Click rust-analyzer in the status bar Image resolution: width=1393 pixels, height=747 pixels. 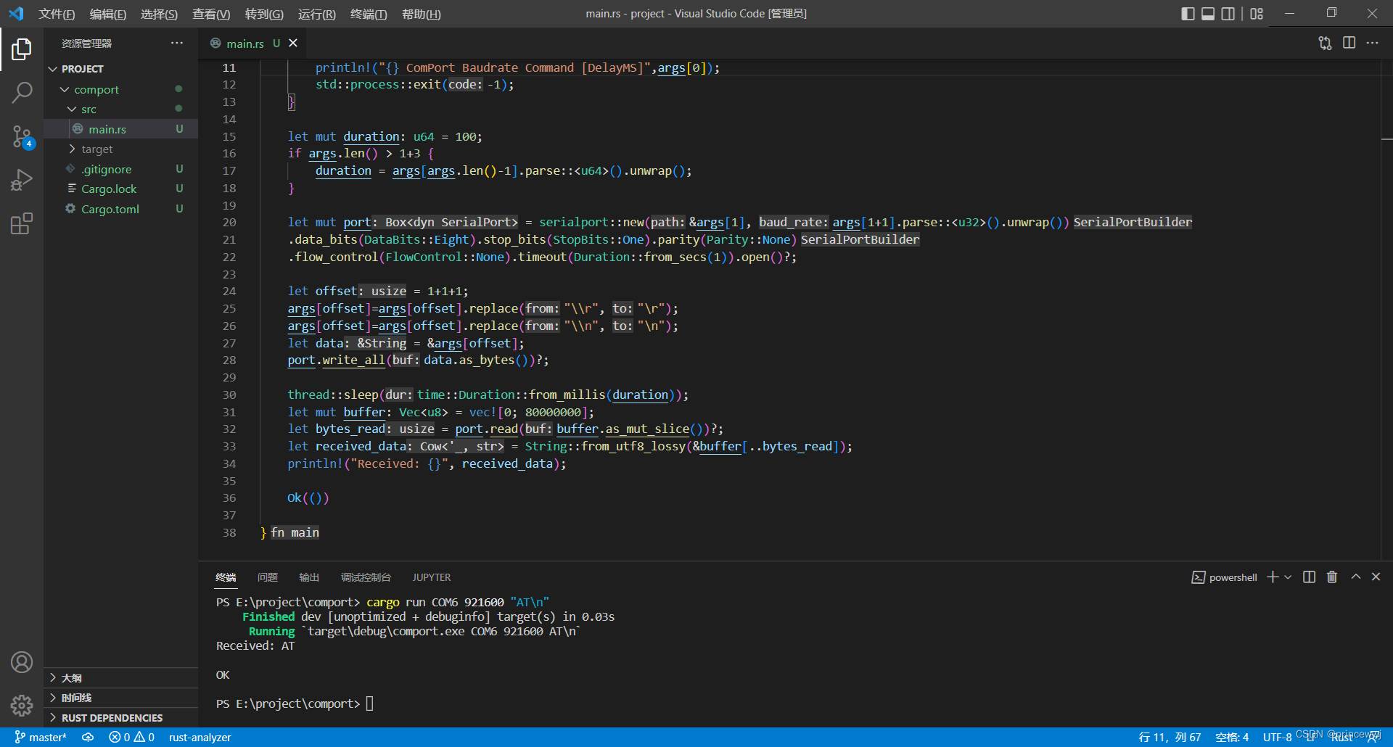[x=200, y=737]
